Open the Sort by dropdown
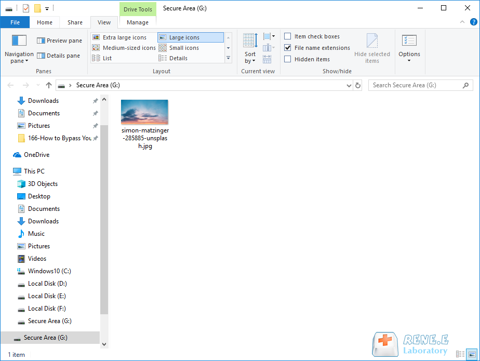480x361 pixels. 250,56
